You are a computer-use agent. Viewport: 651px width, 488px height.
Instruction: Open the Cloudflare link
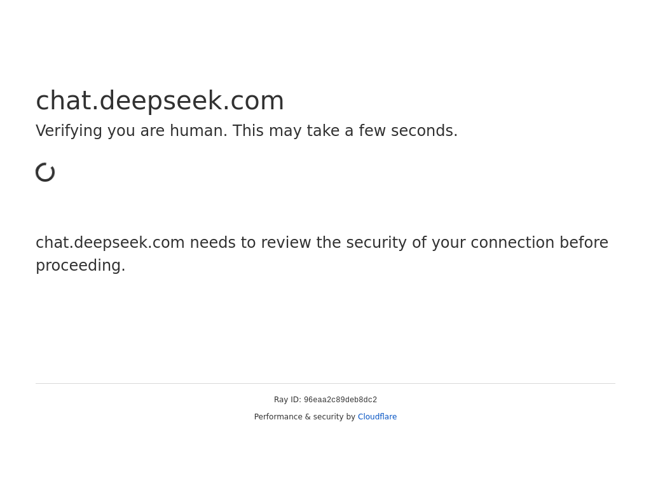tap(377, 417)
